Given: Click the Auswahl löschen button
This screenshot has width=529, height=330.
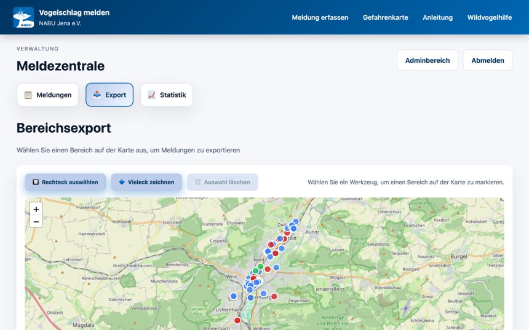Looking at the screenshot, I should (222, 182).
